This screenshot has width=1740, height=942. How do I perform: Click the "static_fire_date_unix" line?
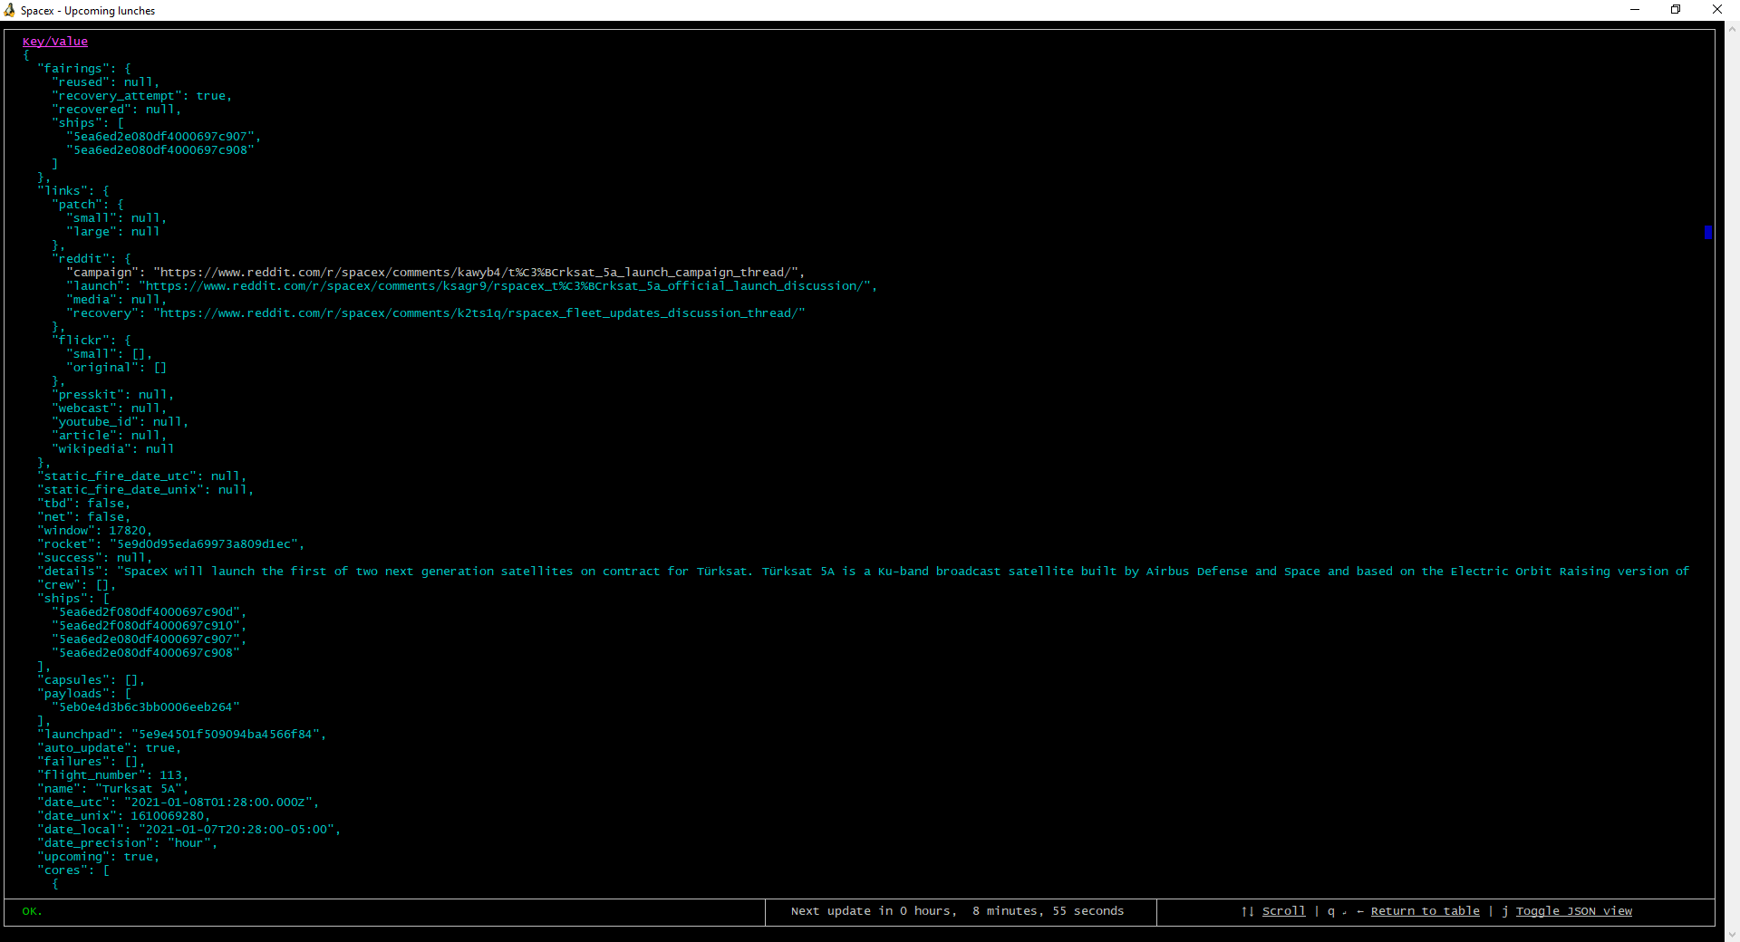tap(145, 490)
